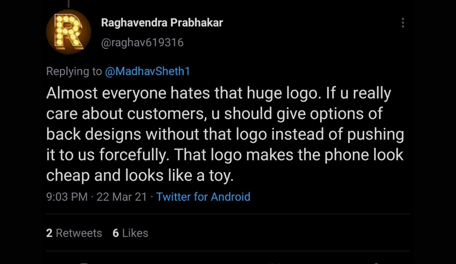
Task: Open Raghavendra Prabhakar's profile via display name
Action: point(162,23)
